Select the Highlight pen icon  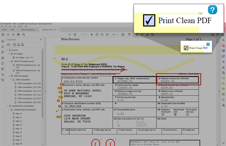[x=142, y=35]
